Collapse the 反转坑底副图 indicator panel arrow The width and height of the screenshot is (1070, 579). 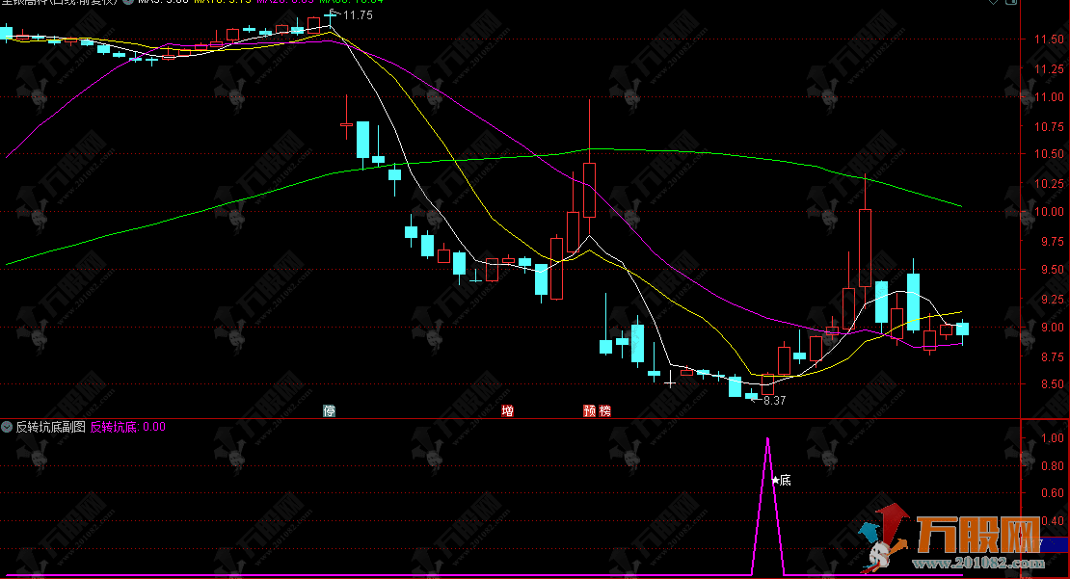click(x=8, y=426)
